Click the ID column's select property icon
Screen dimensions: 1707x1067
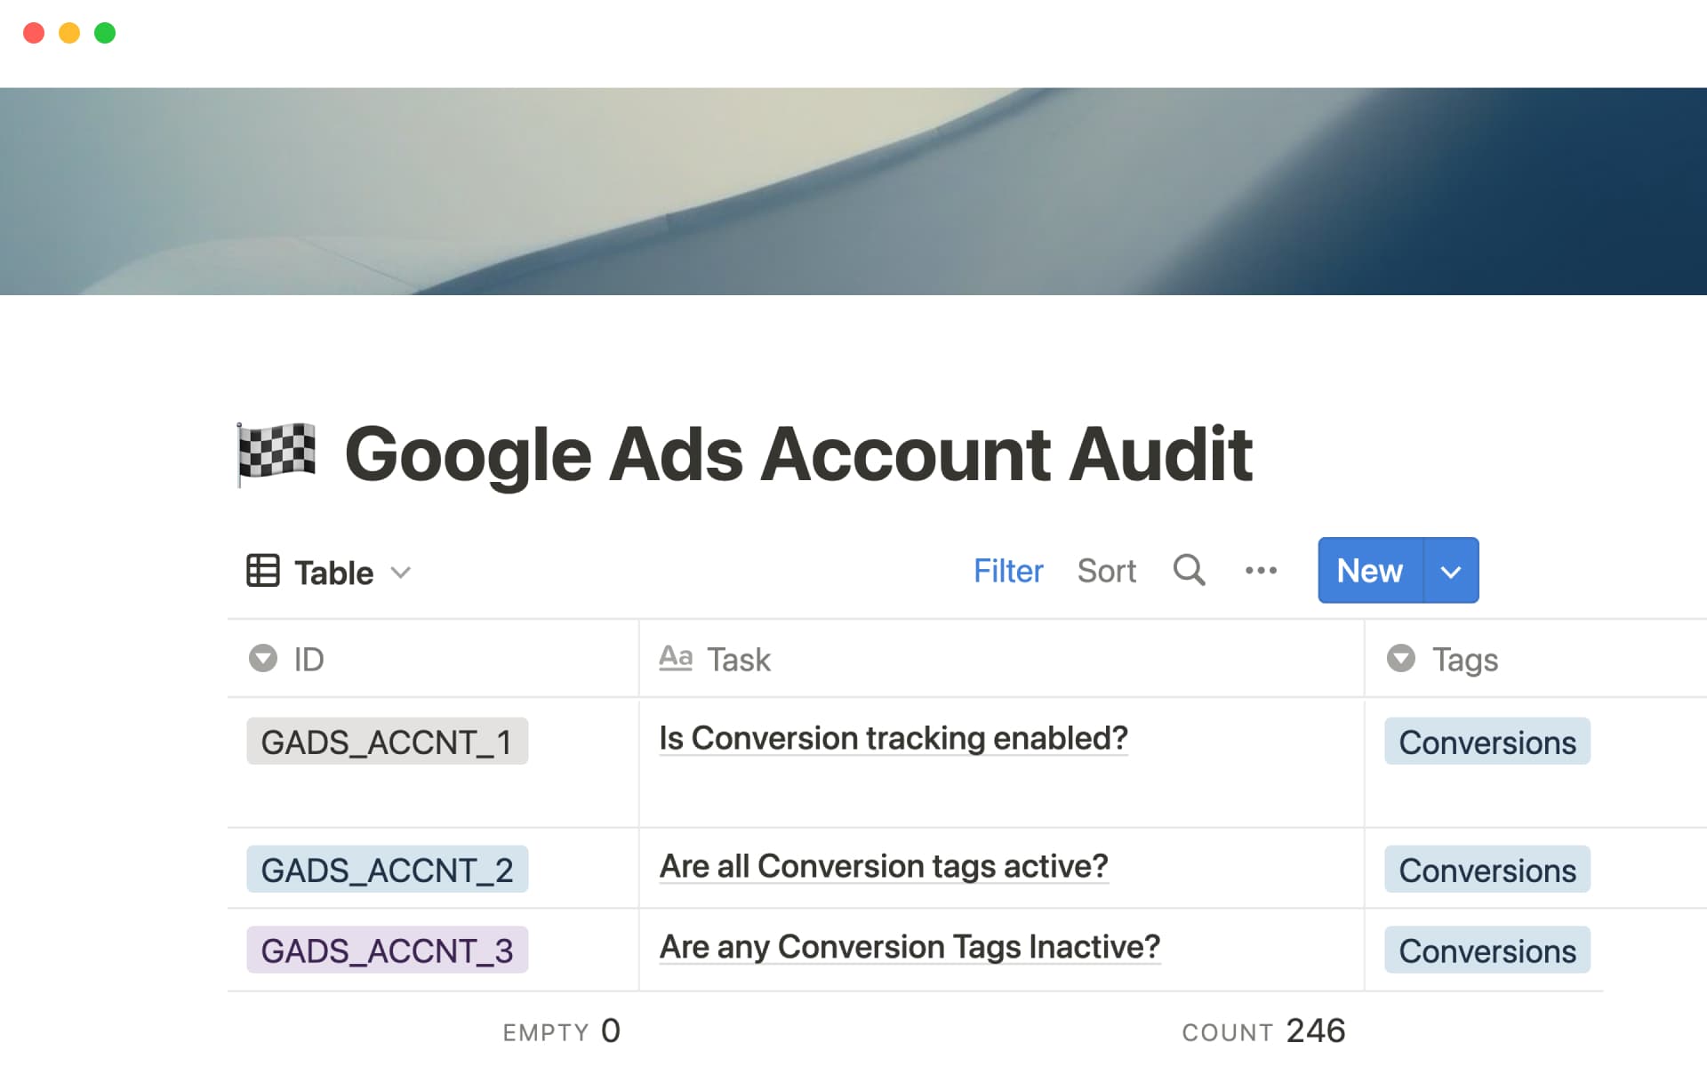(x=261, y=659)
